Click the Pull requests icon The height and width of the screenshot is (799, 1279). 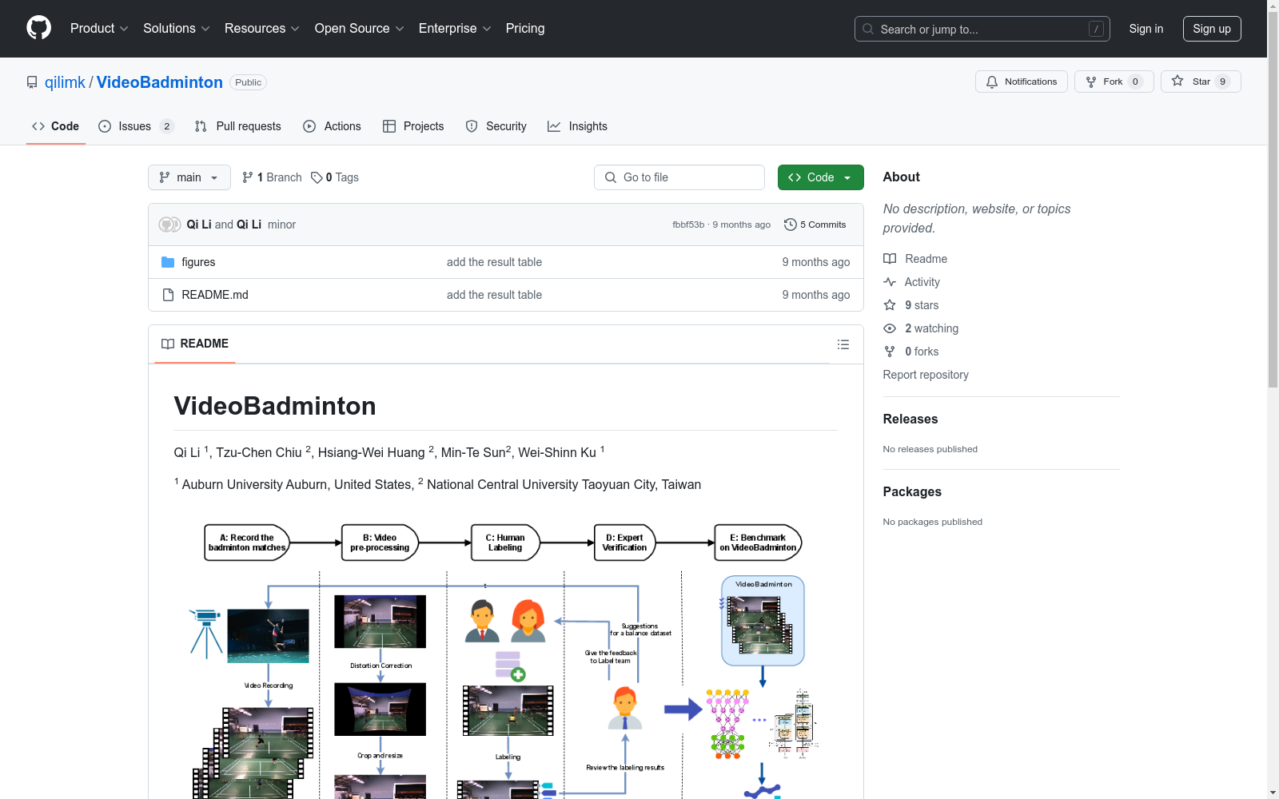pyautogui.click(x=201, y=126)
